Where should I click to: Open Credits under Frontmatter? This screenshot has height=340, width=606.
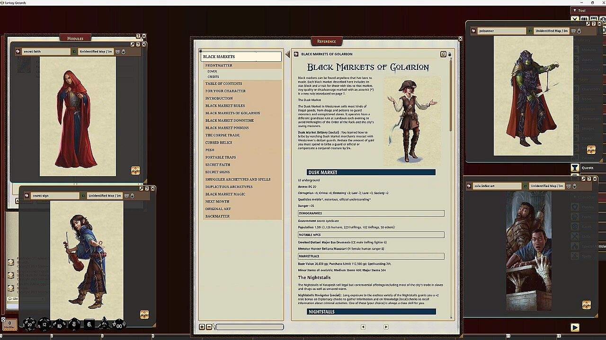point(213,76)
